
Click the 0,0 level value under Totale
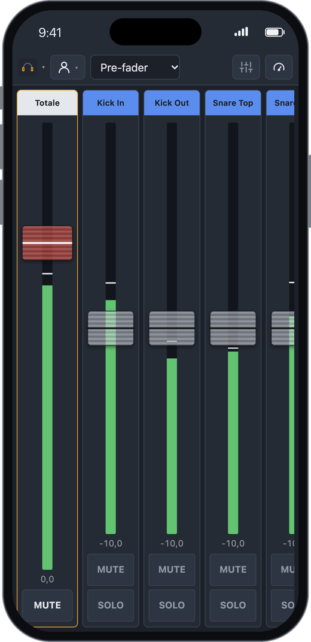47,579
